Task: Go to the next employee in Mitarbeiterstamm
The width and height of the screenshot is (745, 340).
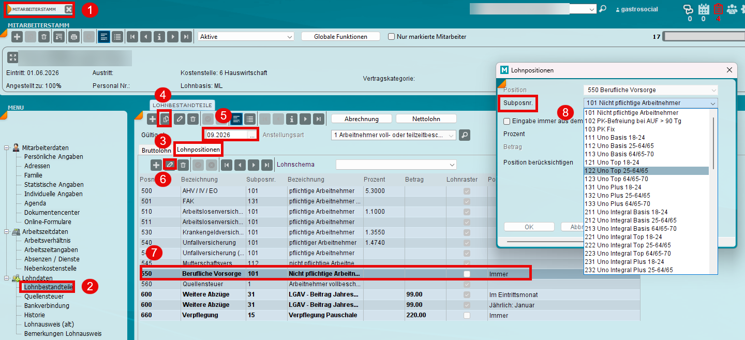Action: pyautogui.click(x=173, y=37)
